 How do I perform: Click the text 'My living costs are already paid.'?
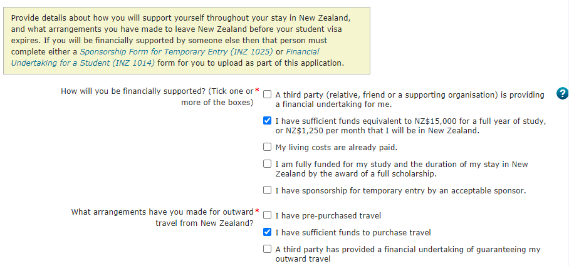tap(337, 148)
